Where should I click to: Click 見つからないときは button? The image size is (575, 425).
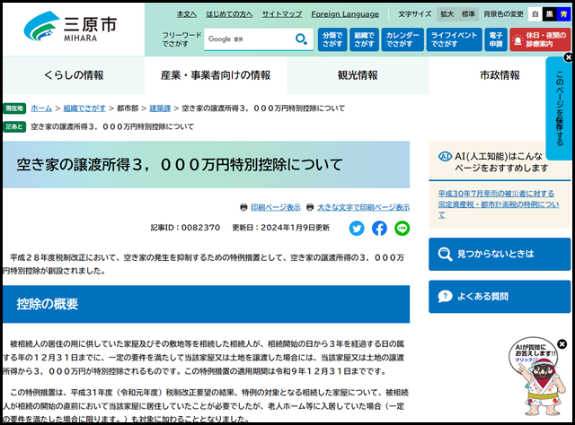(500, 254)
